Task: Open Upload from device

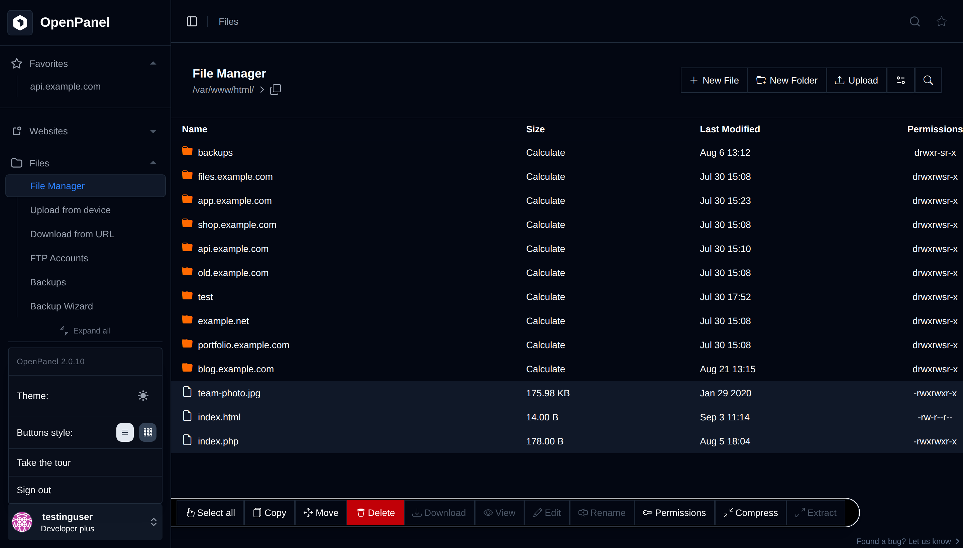Action: [x=71, y=210]
